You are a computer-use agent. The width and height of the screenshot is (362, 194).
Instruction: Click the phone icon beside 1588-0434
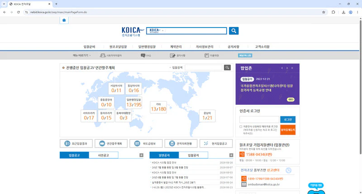tap(242, 154)
